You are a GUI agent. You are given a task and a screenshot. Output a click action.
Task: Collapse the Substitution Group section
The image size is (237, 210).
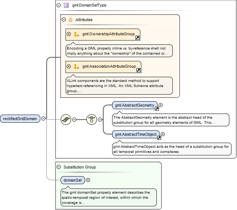(x=59, y=167)
